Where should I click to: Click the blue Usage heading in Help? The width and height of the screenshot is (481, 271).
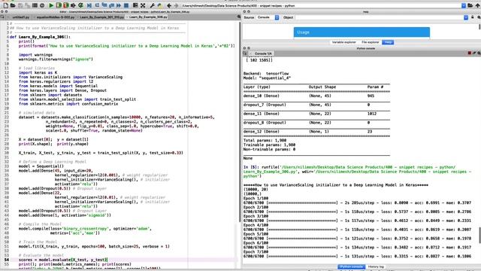(362, 32)
